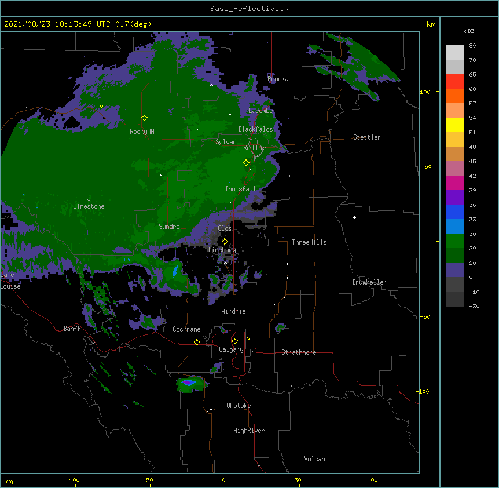This screenshot has height=488, width=499.
Task: Click the Didsbury town label
Action: pyautogui.click(x=222, y=250)
